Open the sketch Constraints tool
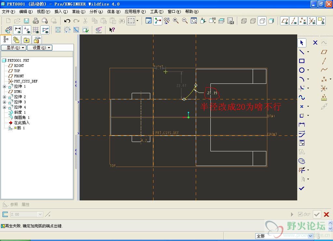 pos(302,143)
